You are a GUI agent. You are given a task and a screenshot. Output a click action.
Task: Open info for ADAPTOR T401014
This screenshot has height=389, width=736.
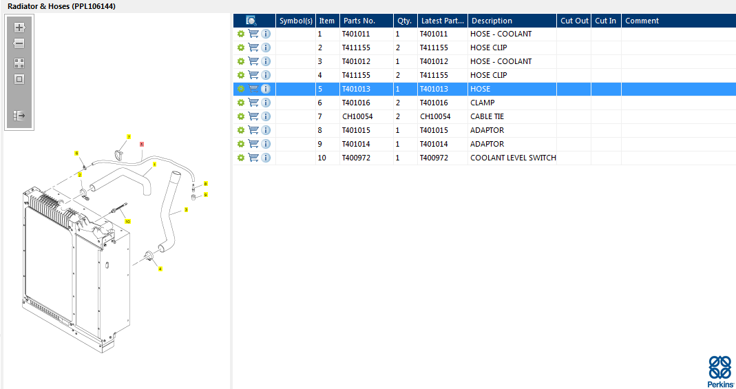coord(266,144)
